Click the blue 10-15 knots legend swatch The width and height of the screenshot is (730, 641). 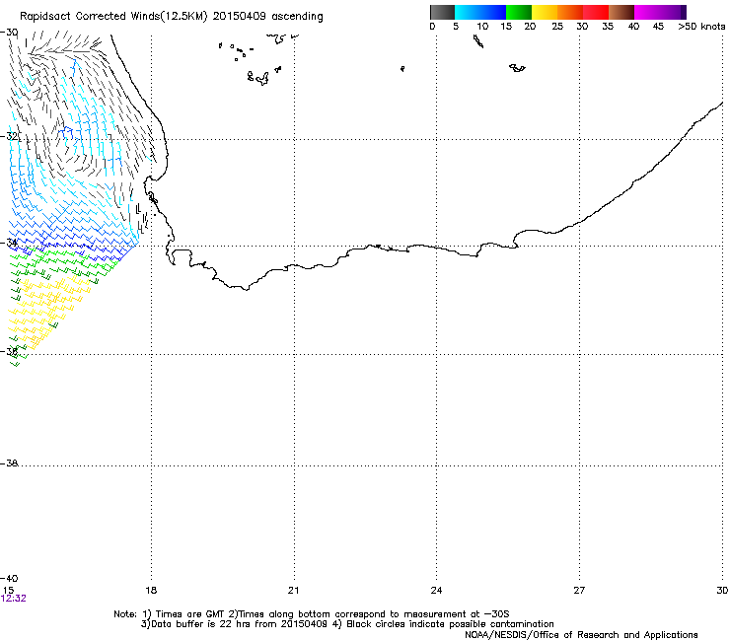(x=493, y=12)
